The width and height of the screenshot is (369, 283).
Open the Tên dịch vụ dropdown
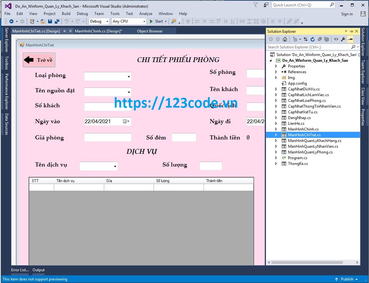115,166
